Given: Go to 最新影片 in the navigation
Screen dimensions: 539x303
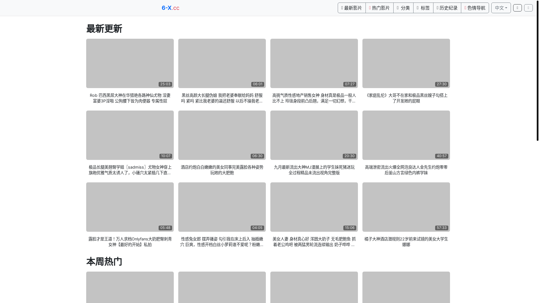Looking at the screenshot, I should pyautogui.click(x=351, y=8).
